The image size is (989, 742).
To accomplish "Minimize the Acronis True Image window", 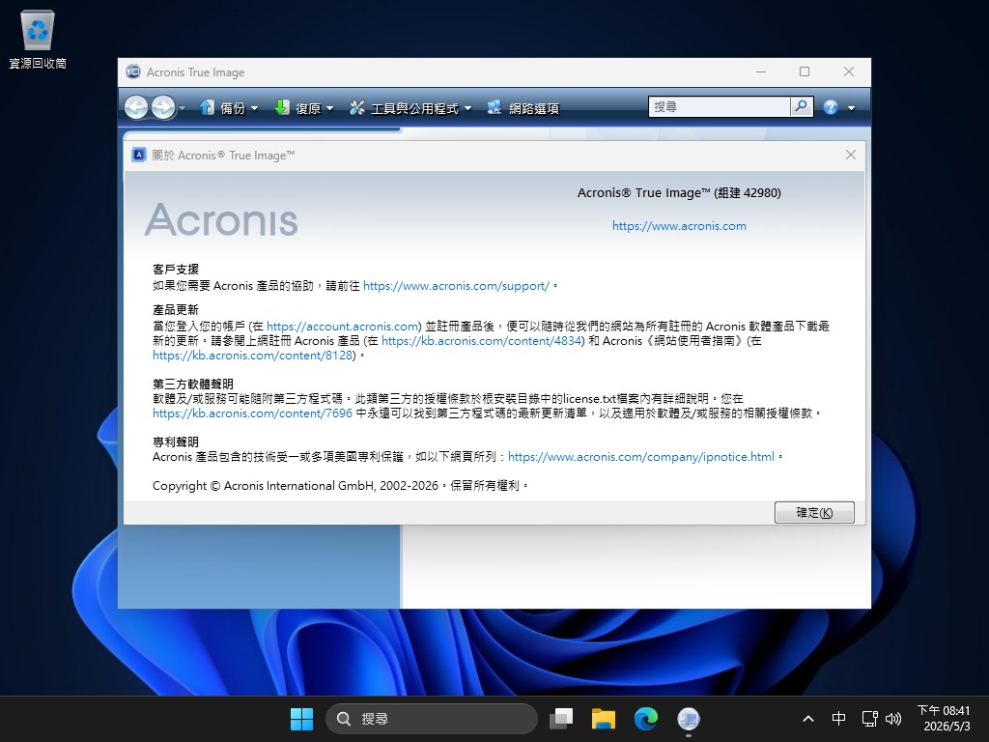I will (761, 71).
